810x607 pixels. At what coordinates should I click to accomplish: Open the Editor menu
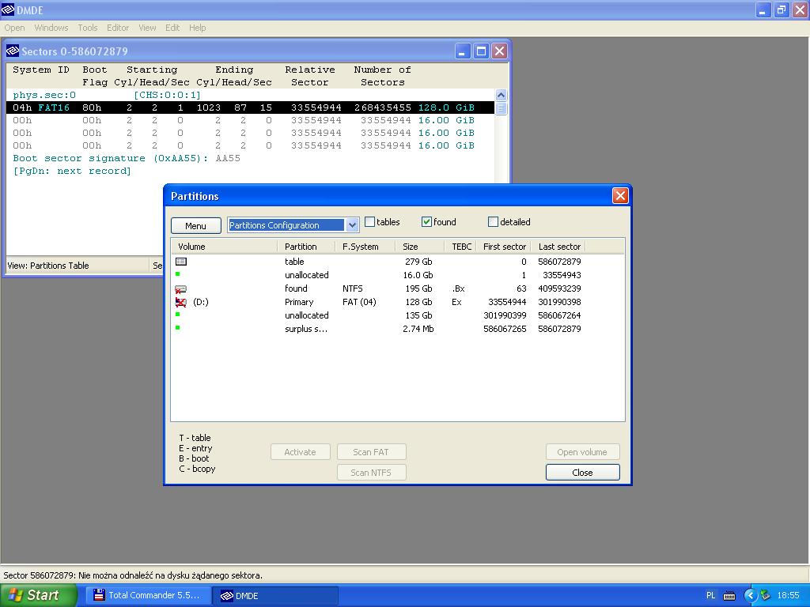(118, 28)
